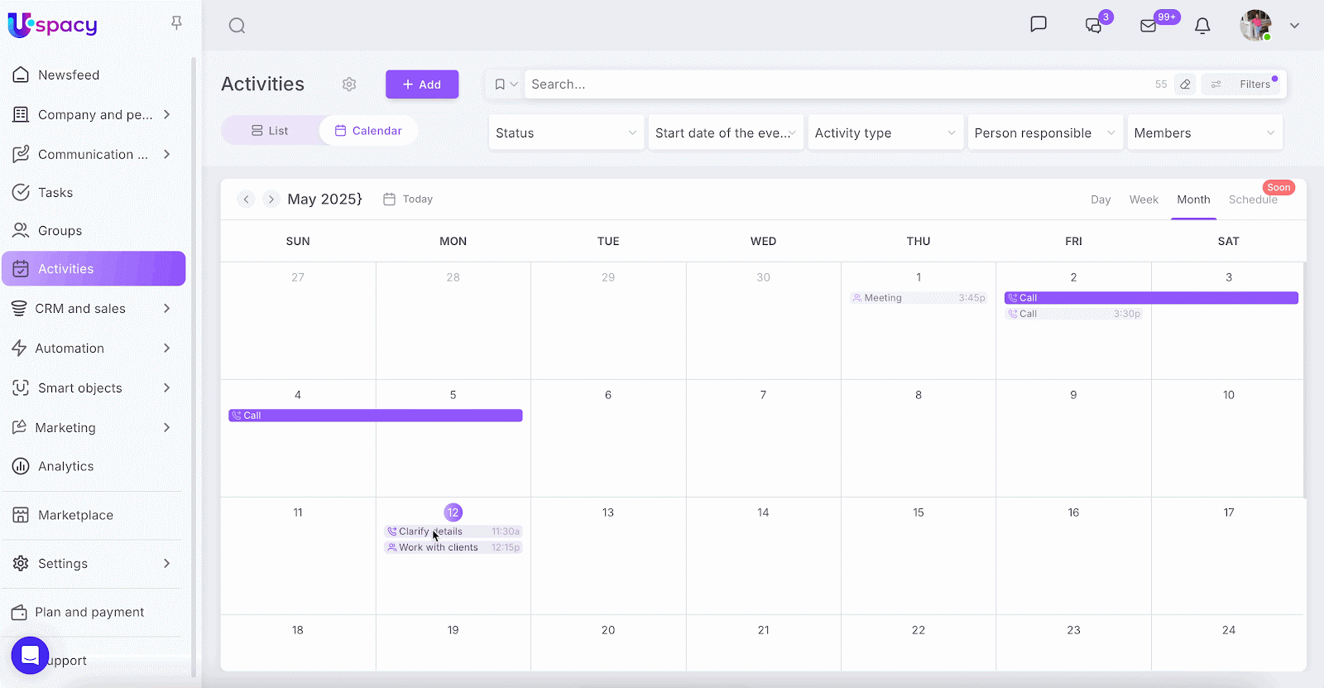Open the notifications bell

pos(1202,26)
